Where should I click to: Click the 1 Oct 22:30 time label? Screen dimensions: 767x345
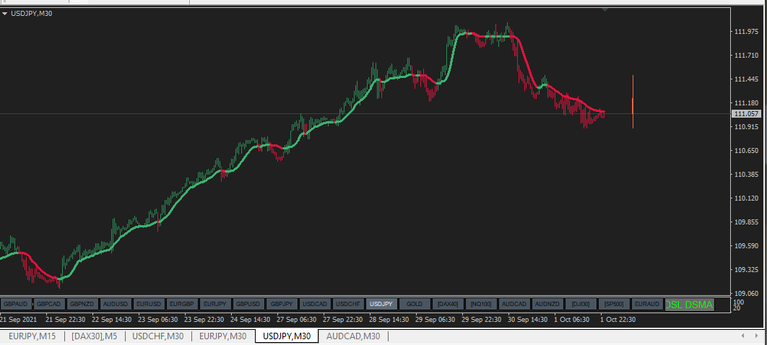(x=618, y=320)
